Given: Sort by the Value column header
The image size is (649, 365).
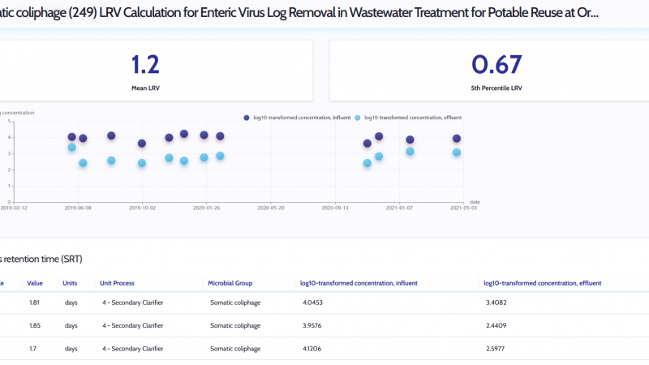Looking at the screenshot, I should click(x=35, y=283).
